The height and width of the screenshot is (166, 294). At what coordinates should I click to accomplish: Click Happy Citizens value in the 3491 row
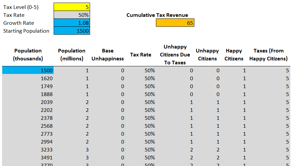pos(244,158)
